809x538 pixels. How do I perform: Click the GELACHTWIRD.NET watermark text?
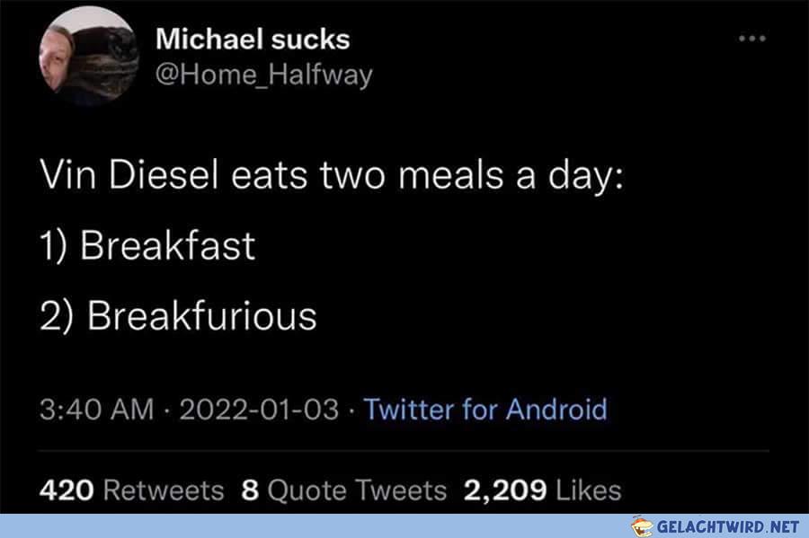tap(728, 527)
